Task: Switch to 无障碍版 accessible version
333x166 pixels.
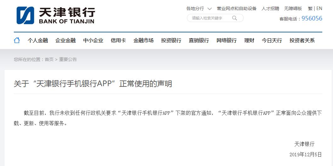Action: pyautogui.click(x=293, y=8)
